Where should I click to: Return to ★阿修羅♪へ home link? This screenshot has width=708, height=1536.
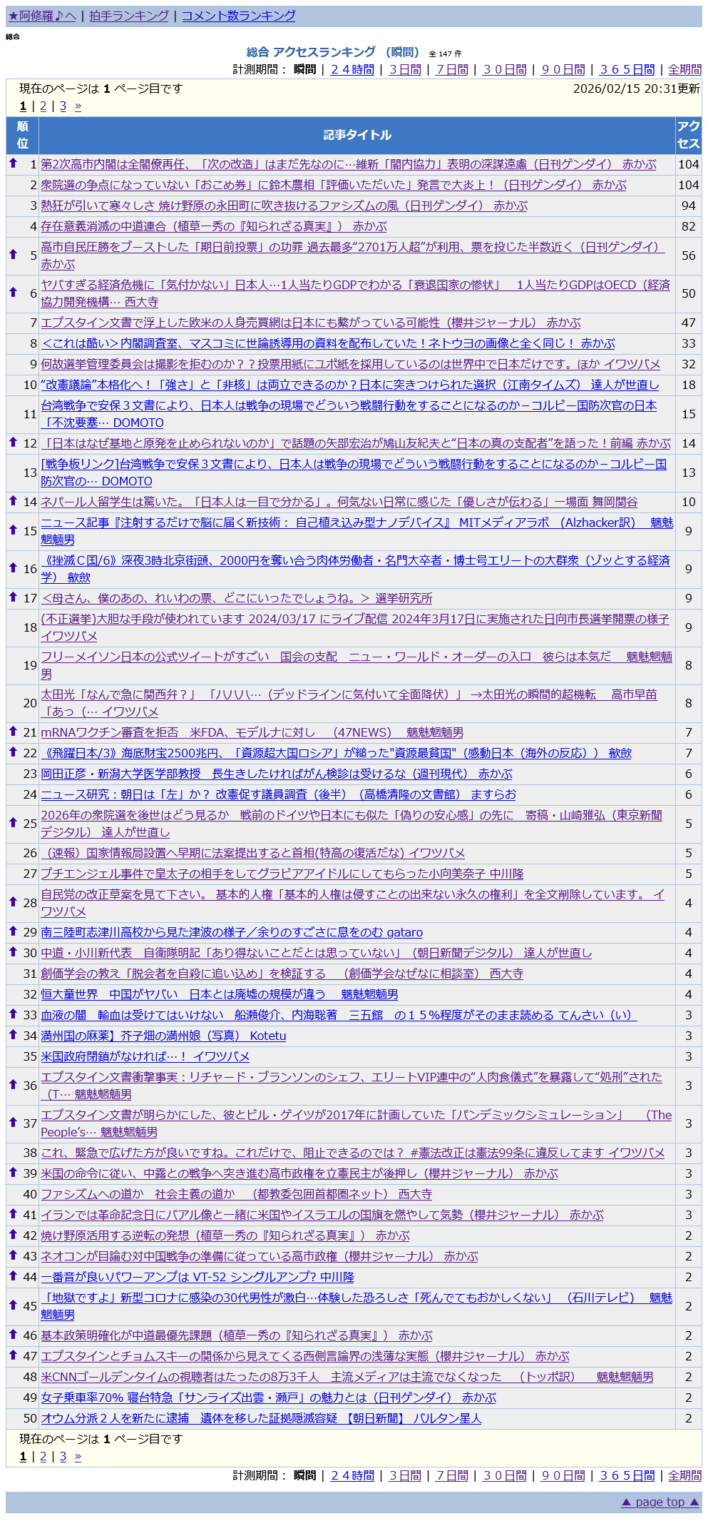click(x=42, y=16)
